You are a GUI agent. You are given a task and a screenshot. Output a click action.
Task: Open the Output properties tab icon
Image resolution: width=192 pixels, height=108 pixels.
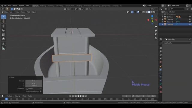[x=161, y=51]
